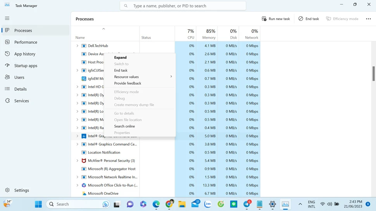Open Wi-Fi network quick settings

click(323, 204)
